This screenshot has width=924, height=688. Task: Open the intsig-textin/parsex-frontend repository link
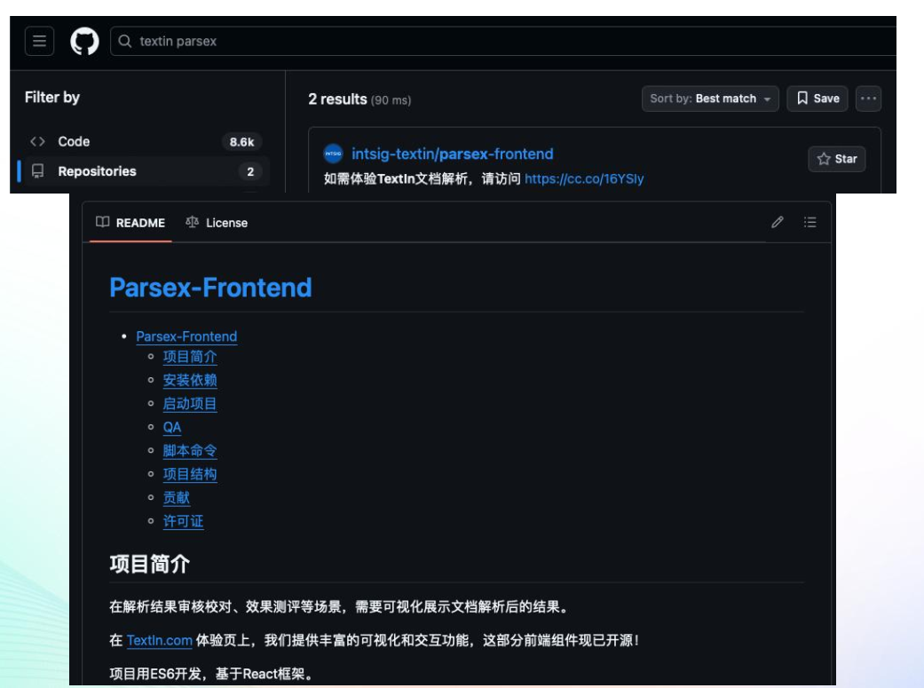[x=453, y=154]
